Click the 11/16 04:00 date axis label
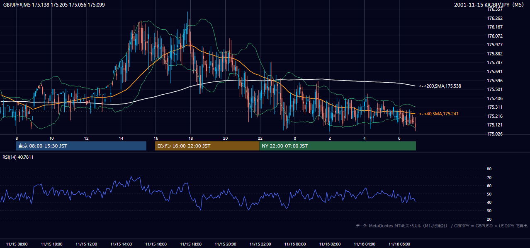 [365, 244]
